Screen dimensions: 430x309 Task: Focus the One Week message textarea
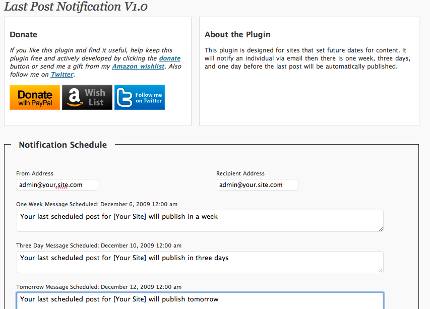tap(200, 221)
